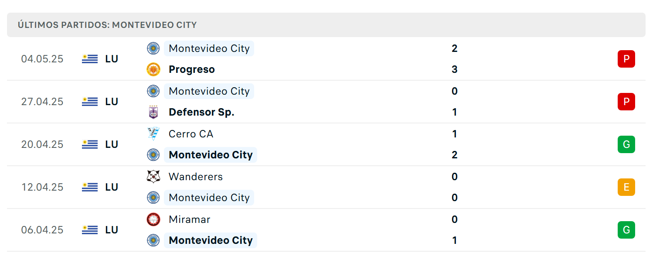Click the Defensor Sp. purple crest icon

pyautogui.click(x=153, y=112)
